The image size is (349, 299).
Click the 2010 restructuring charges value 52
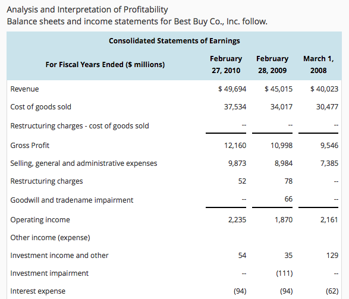pos(242,181)
